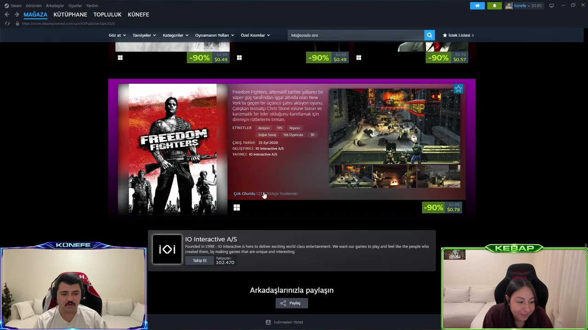
Task: Click the Windows icon in the top-middle game card
Action: point(239,58)
